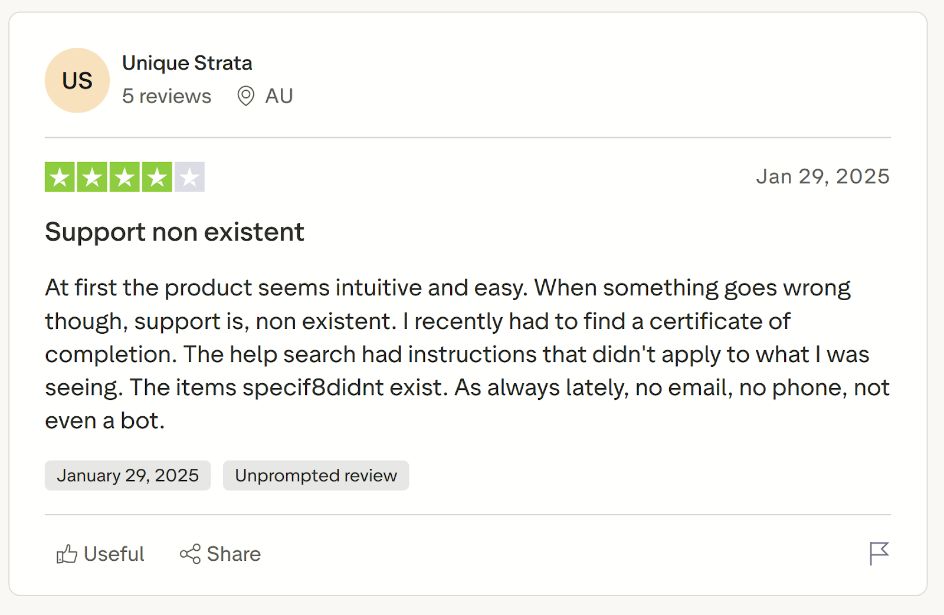The image size is (944, 615).
Task: View the reviewer's 5 reviews link
Action: pyautogui.click(x=166, y=96)
